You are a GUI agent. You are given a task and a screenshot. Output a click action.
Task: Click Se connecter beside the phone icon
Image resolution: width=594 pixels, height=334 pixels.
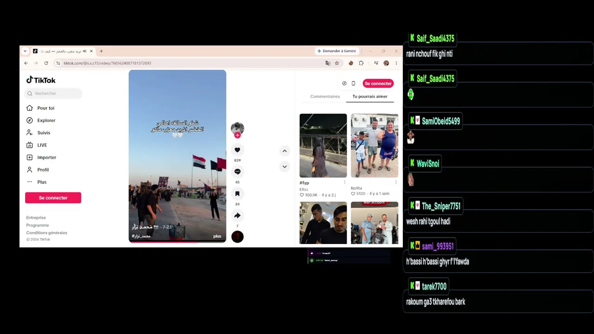(x=378, y=83)
